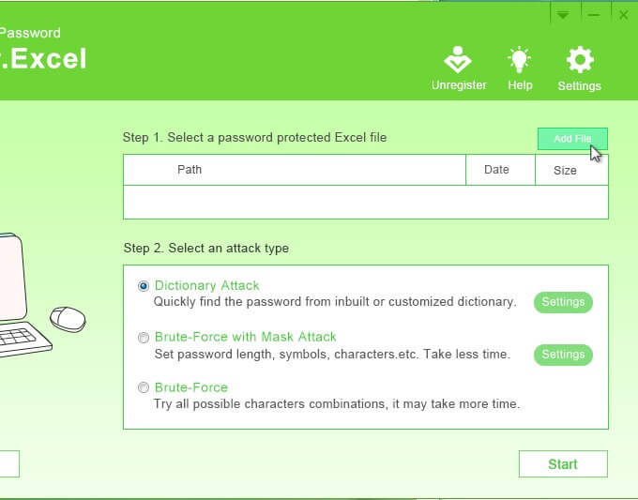Click the computer monitor illustration

pos(10,277)
